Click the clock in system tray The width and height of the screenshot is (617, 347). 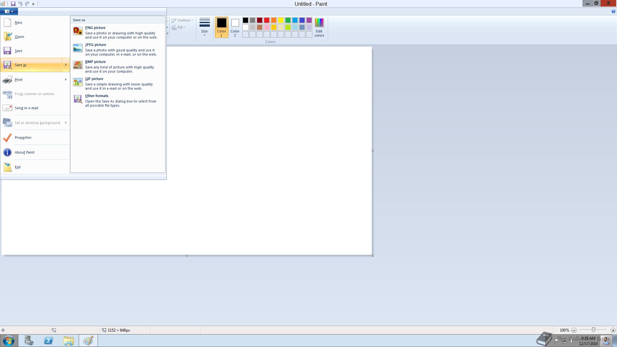(589, 341)
